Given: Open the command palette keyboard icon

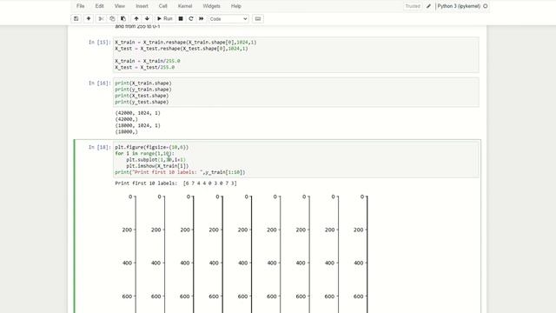Looking at the screenshot, I should (258, 19).
